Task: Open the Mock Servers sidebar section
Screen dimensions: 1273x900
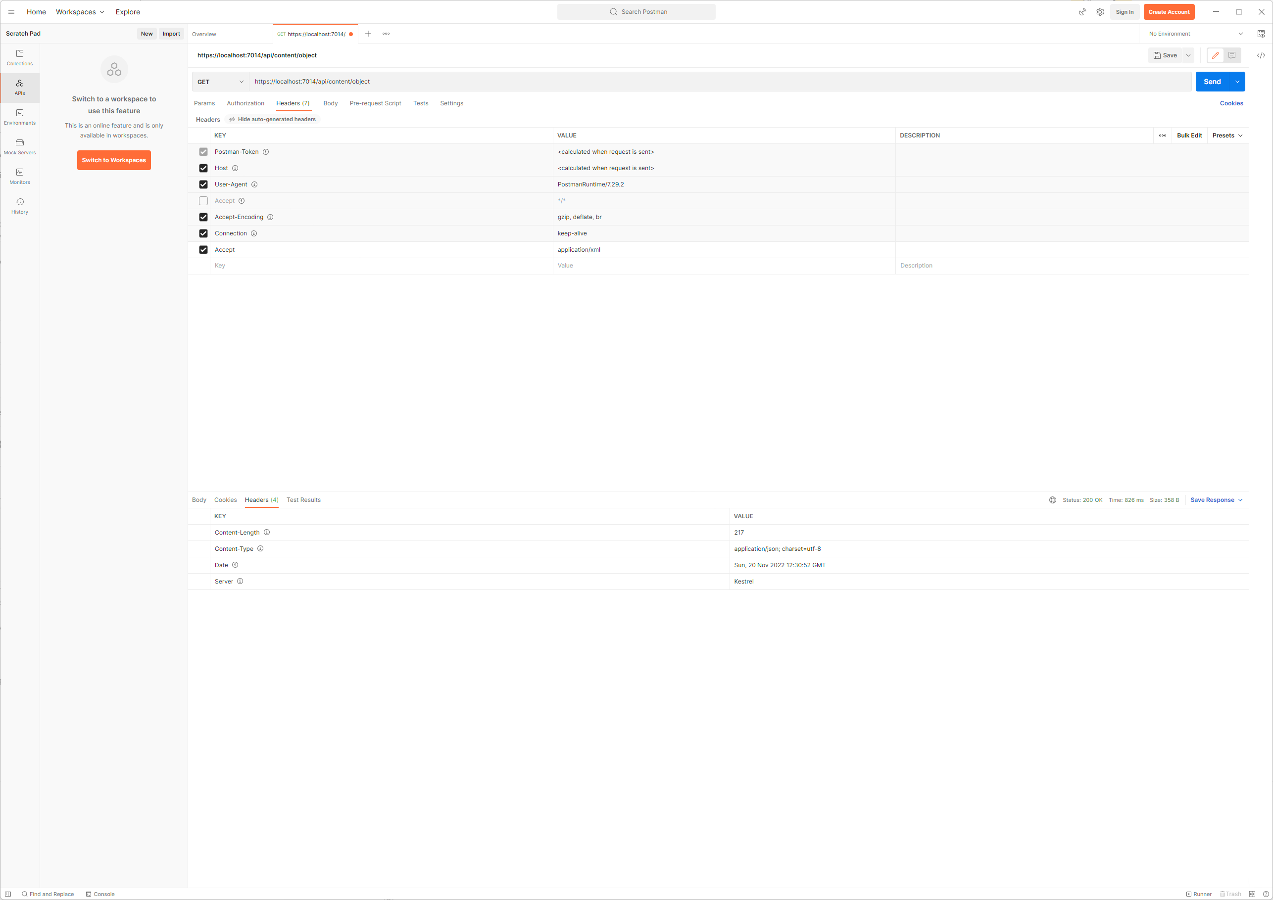Action: click(19, 146)
